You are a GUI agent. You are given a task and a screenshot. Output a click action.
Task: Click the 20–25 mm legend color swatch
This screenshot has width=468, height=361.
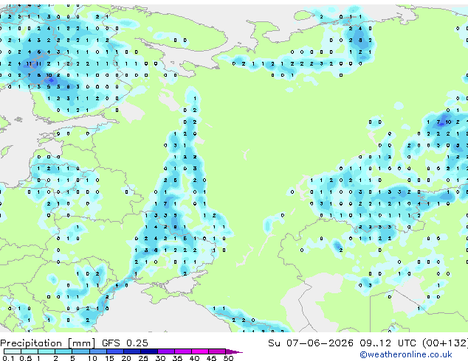tap(132, 351)
